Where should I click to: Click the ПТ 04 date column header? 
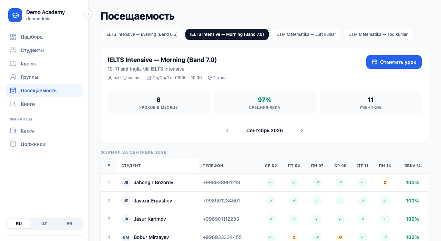(x=294, y=166)
